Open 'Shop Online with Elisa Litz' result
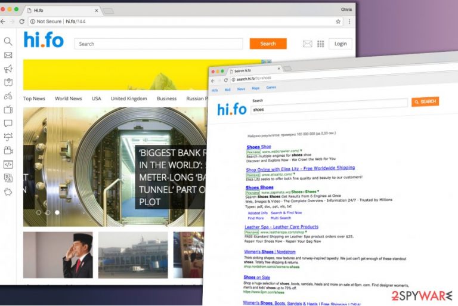Screen dimensions: 458x306 [x=301, y=169]
